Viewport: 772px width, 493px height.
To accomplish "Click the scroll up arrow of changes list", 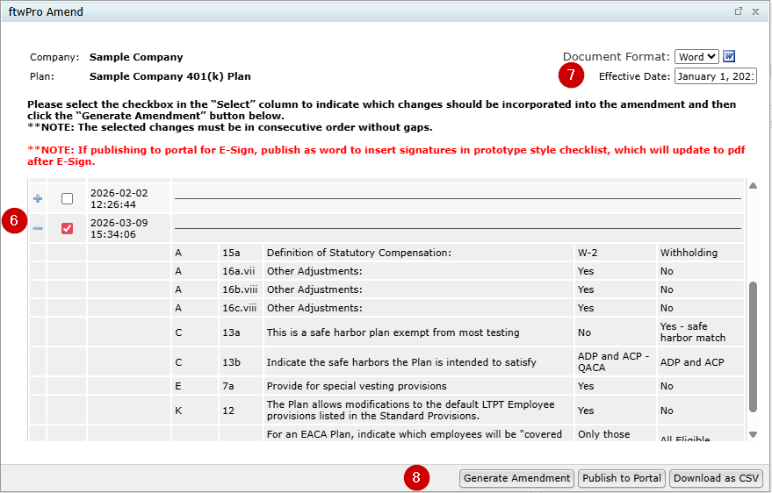I will click(x=753, y=185).
